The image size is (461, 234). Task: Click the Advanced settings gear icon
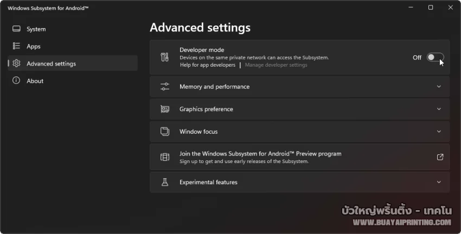tap(16, 64)
